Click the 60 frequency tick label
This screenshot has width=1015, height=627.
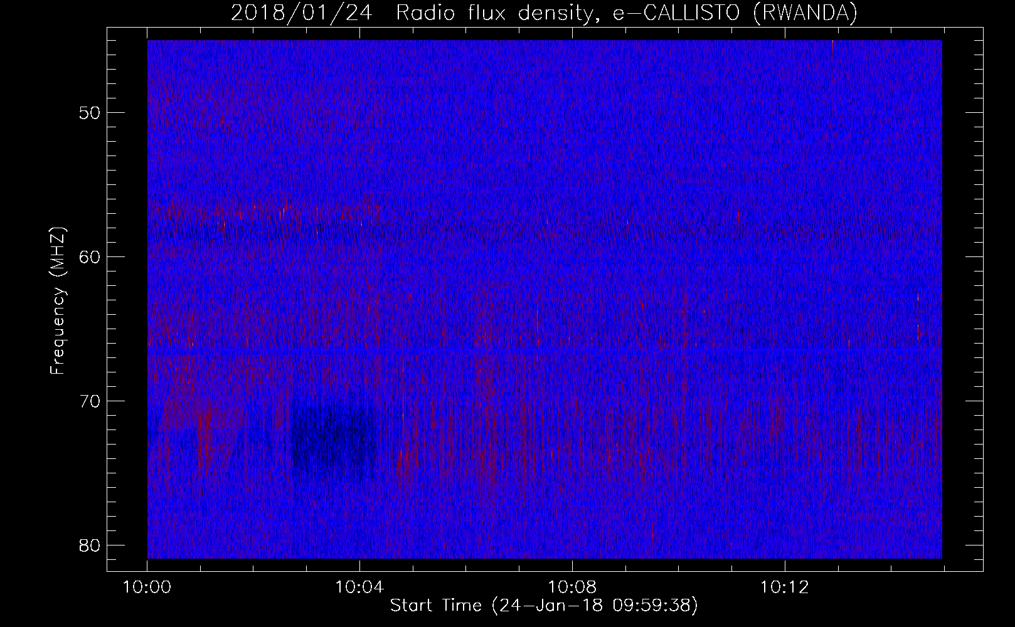[x=90, y=256]
